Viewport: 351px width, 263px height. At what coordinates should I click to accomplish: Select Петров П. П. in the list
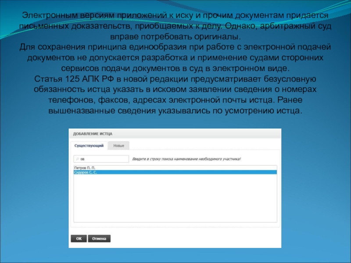click(x=85, y=168)
